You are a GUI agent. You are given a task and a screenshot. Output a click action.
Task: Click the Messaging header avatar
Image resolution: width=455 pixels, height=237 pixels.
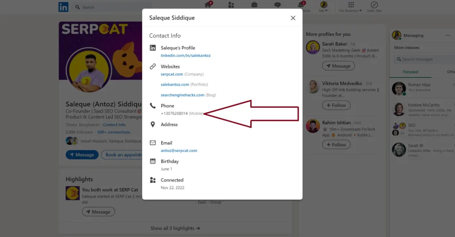coord(396,36)
